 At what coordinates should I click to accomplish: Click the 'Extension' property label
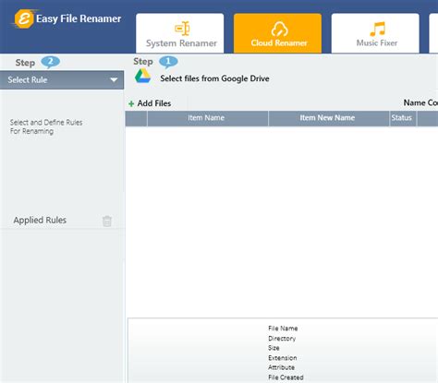tap(282, 358)
